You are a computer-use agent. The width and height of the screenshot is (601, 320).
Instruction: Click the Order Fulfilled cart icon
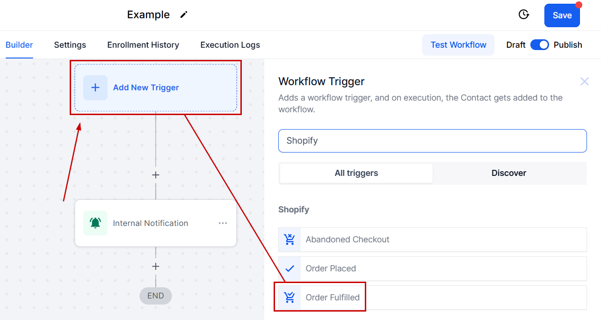pos(290,297)
